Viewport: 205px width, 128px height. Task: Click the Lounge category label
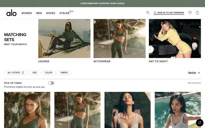(x=44, y=61)
